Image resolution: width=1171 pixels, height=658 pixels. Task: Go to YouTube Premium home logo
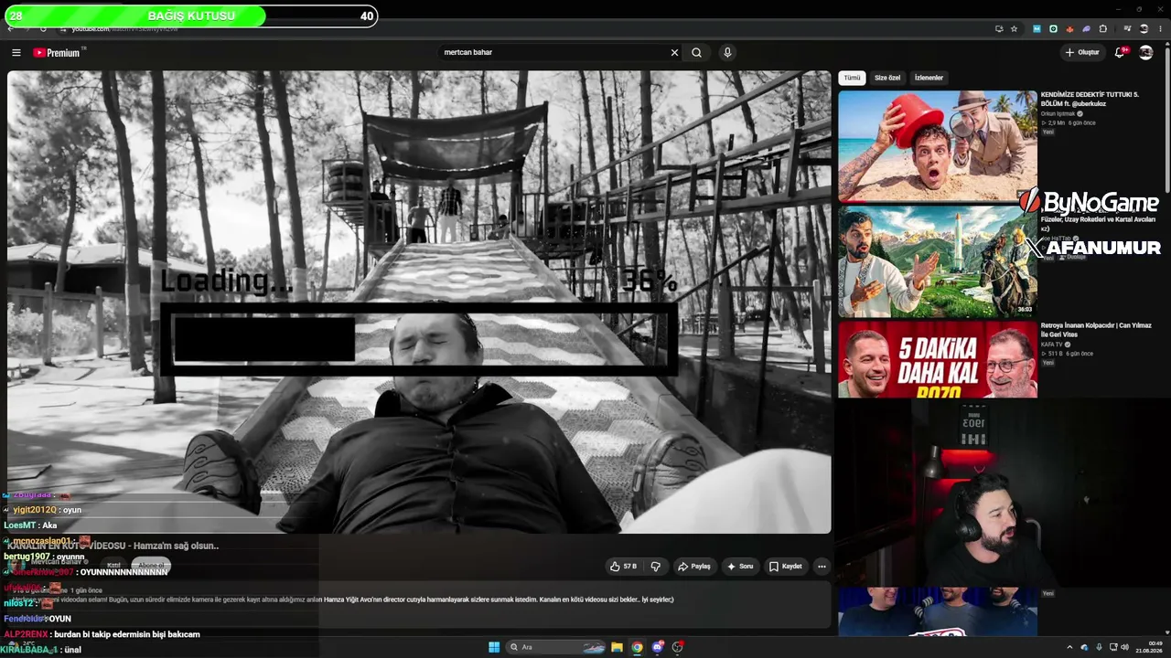point(57,53)
